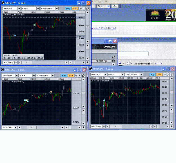The height and width of the screenshot is (163, 176).
Task: Click vertical zoom-in plus in USD/JPY right bar
Action: (x=172, y=110)
